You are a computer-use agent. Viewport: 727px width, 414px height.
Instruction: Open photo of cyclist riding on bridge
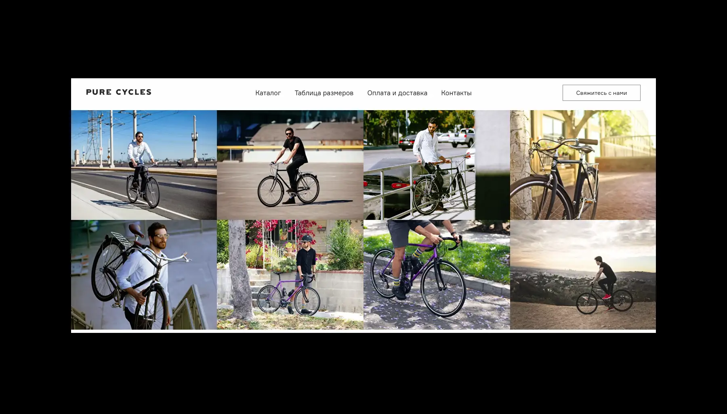[144, 165]
